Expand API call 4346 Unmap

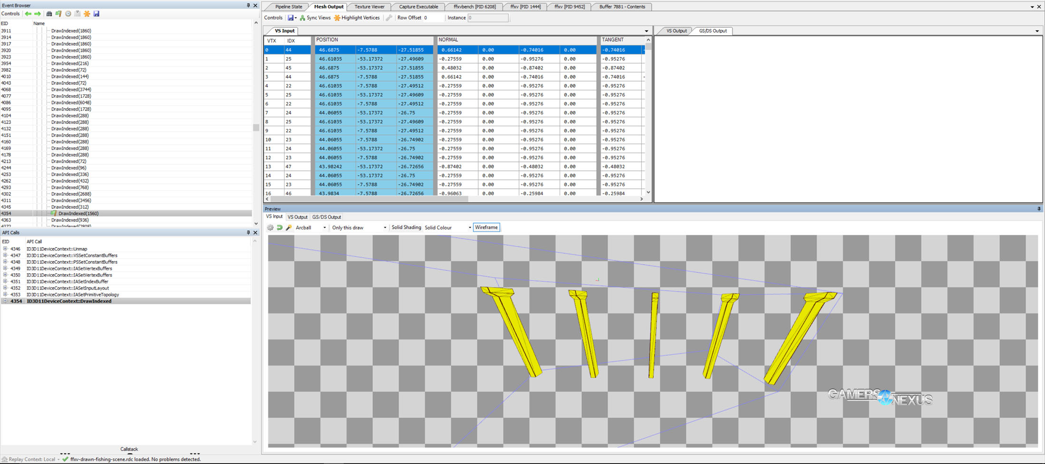click(x=5, y=249)
